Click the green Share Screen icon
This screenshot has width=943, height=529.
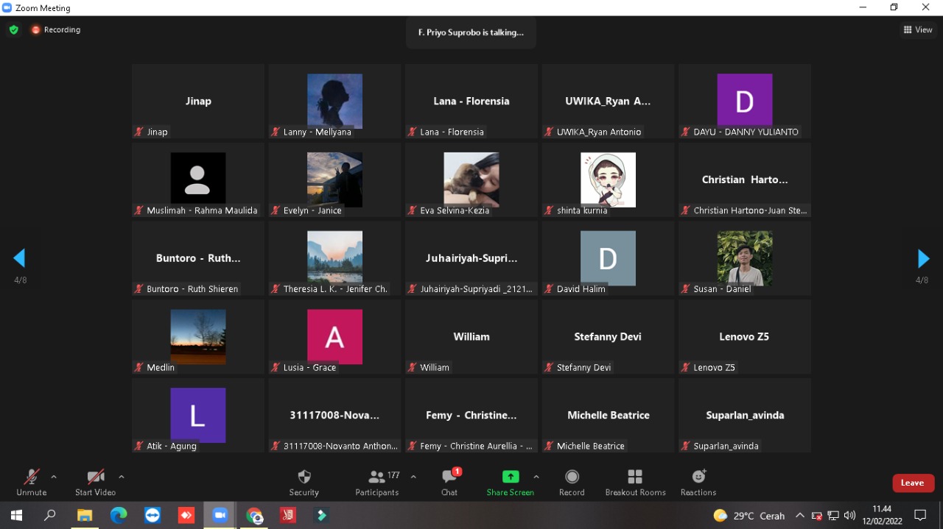[x=510, y=477]
